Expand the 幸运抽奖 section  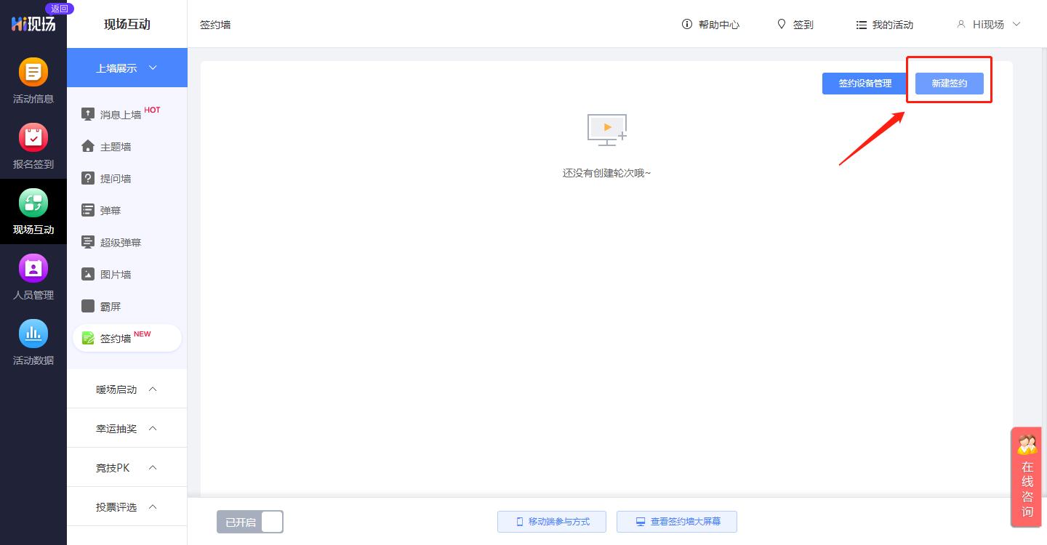point(127,428)
